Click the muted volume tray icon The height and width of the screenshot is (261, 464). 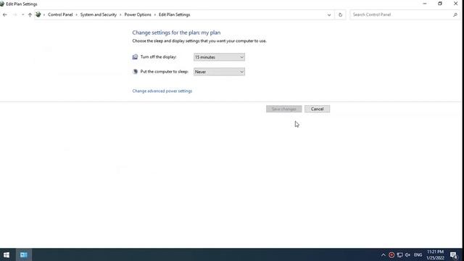pyautogui.click(x=407, y=254)
